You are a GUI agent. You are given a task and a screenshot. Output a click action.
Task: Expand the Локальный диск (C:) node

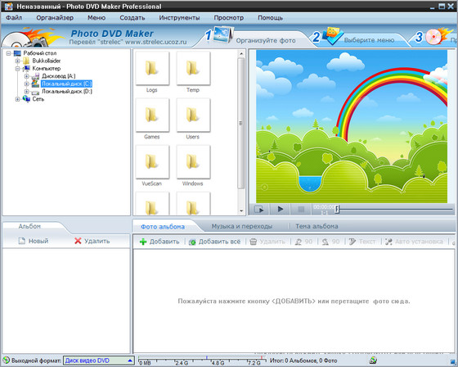(26, 84)
